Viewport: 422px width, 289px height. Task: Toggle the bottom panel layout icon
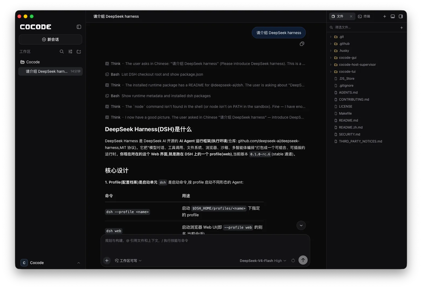pos(393,16)
